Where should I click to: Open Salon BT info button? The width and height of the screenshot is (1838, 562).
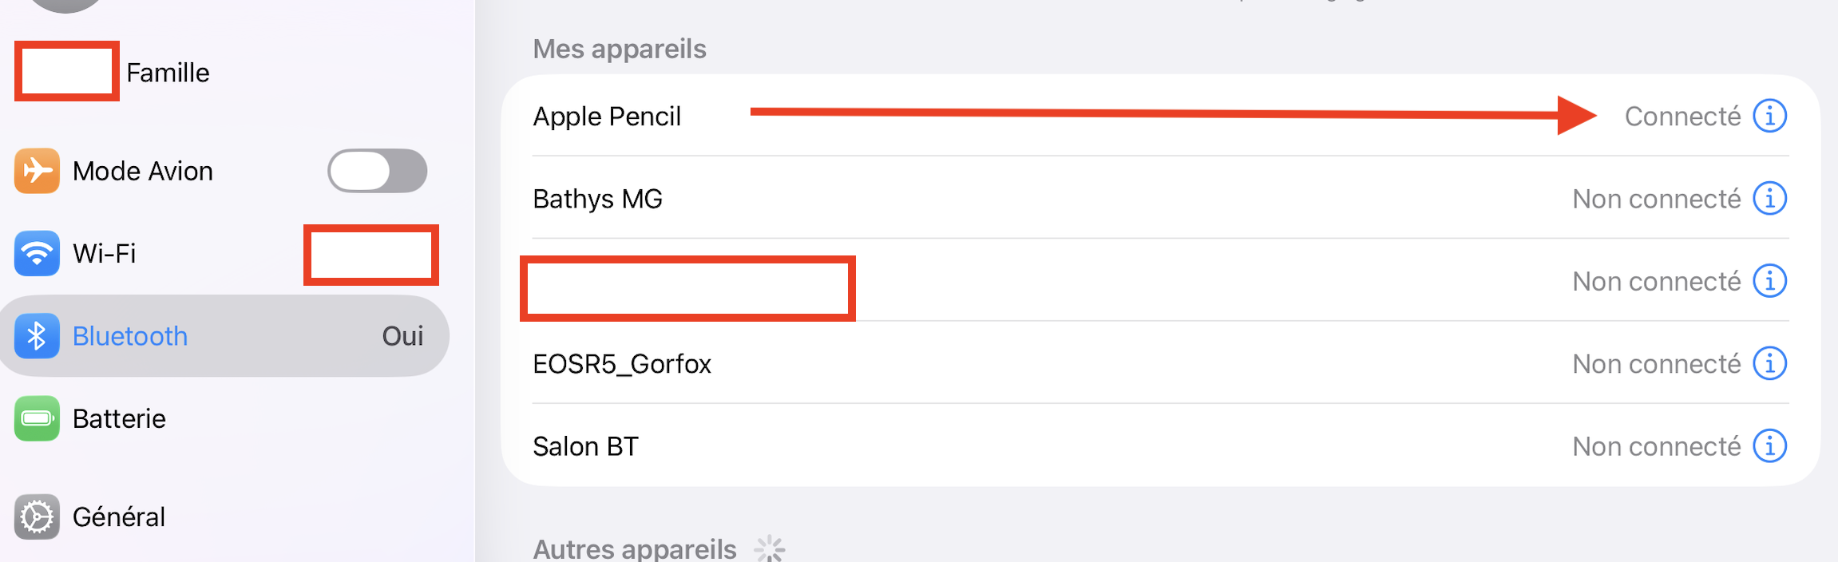pyautogui.click(x=1769, y=446)
